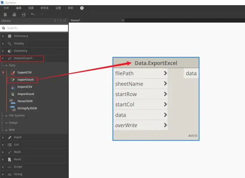Expand the File System subcategory arrow
245x178 pixels.
tap(6, 116)
